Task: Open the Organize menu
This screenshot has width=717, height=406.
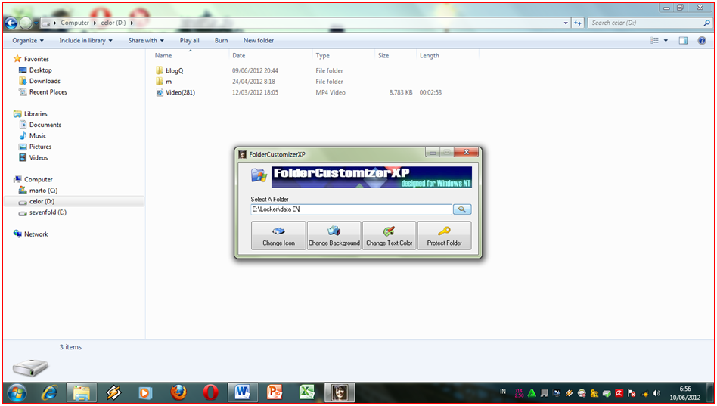Action: pos(28,41)
